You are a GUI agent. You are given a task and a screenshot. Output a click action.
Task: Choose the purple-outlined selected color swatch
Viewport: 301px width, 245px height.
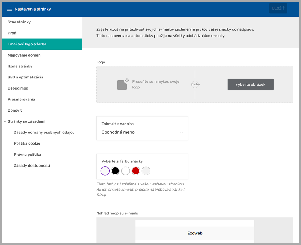pyautogui.click(x=105, y=171)
